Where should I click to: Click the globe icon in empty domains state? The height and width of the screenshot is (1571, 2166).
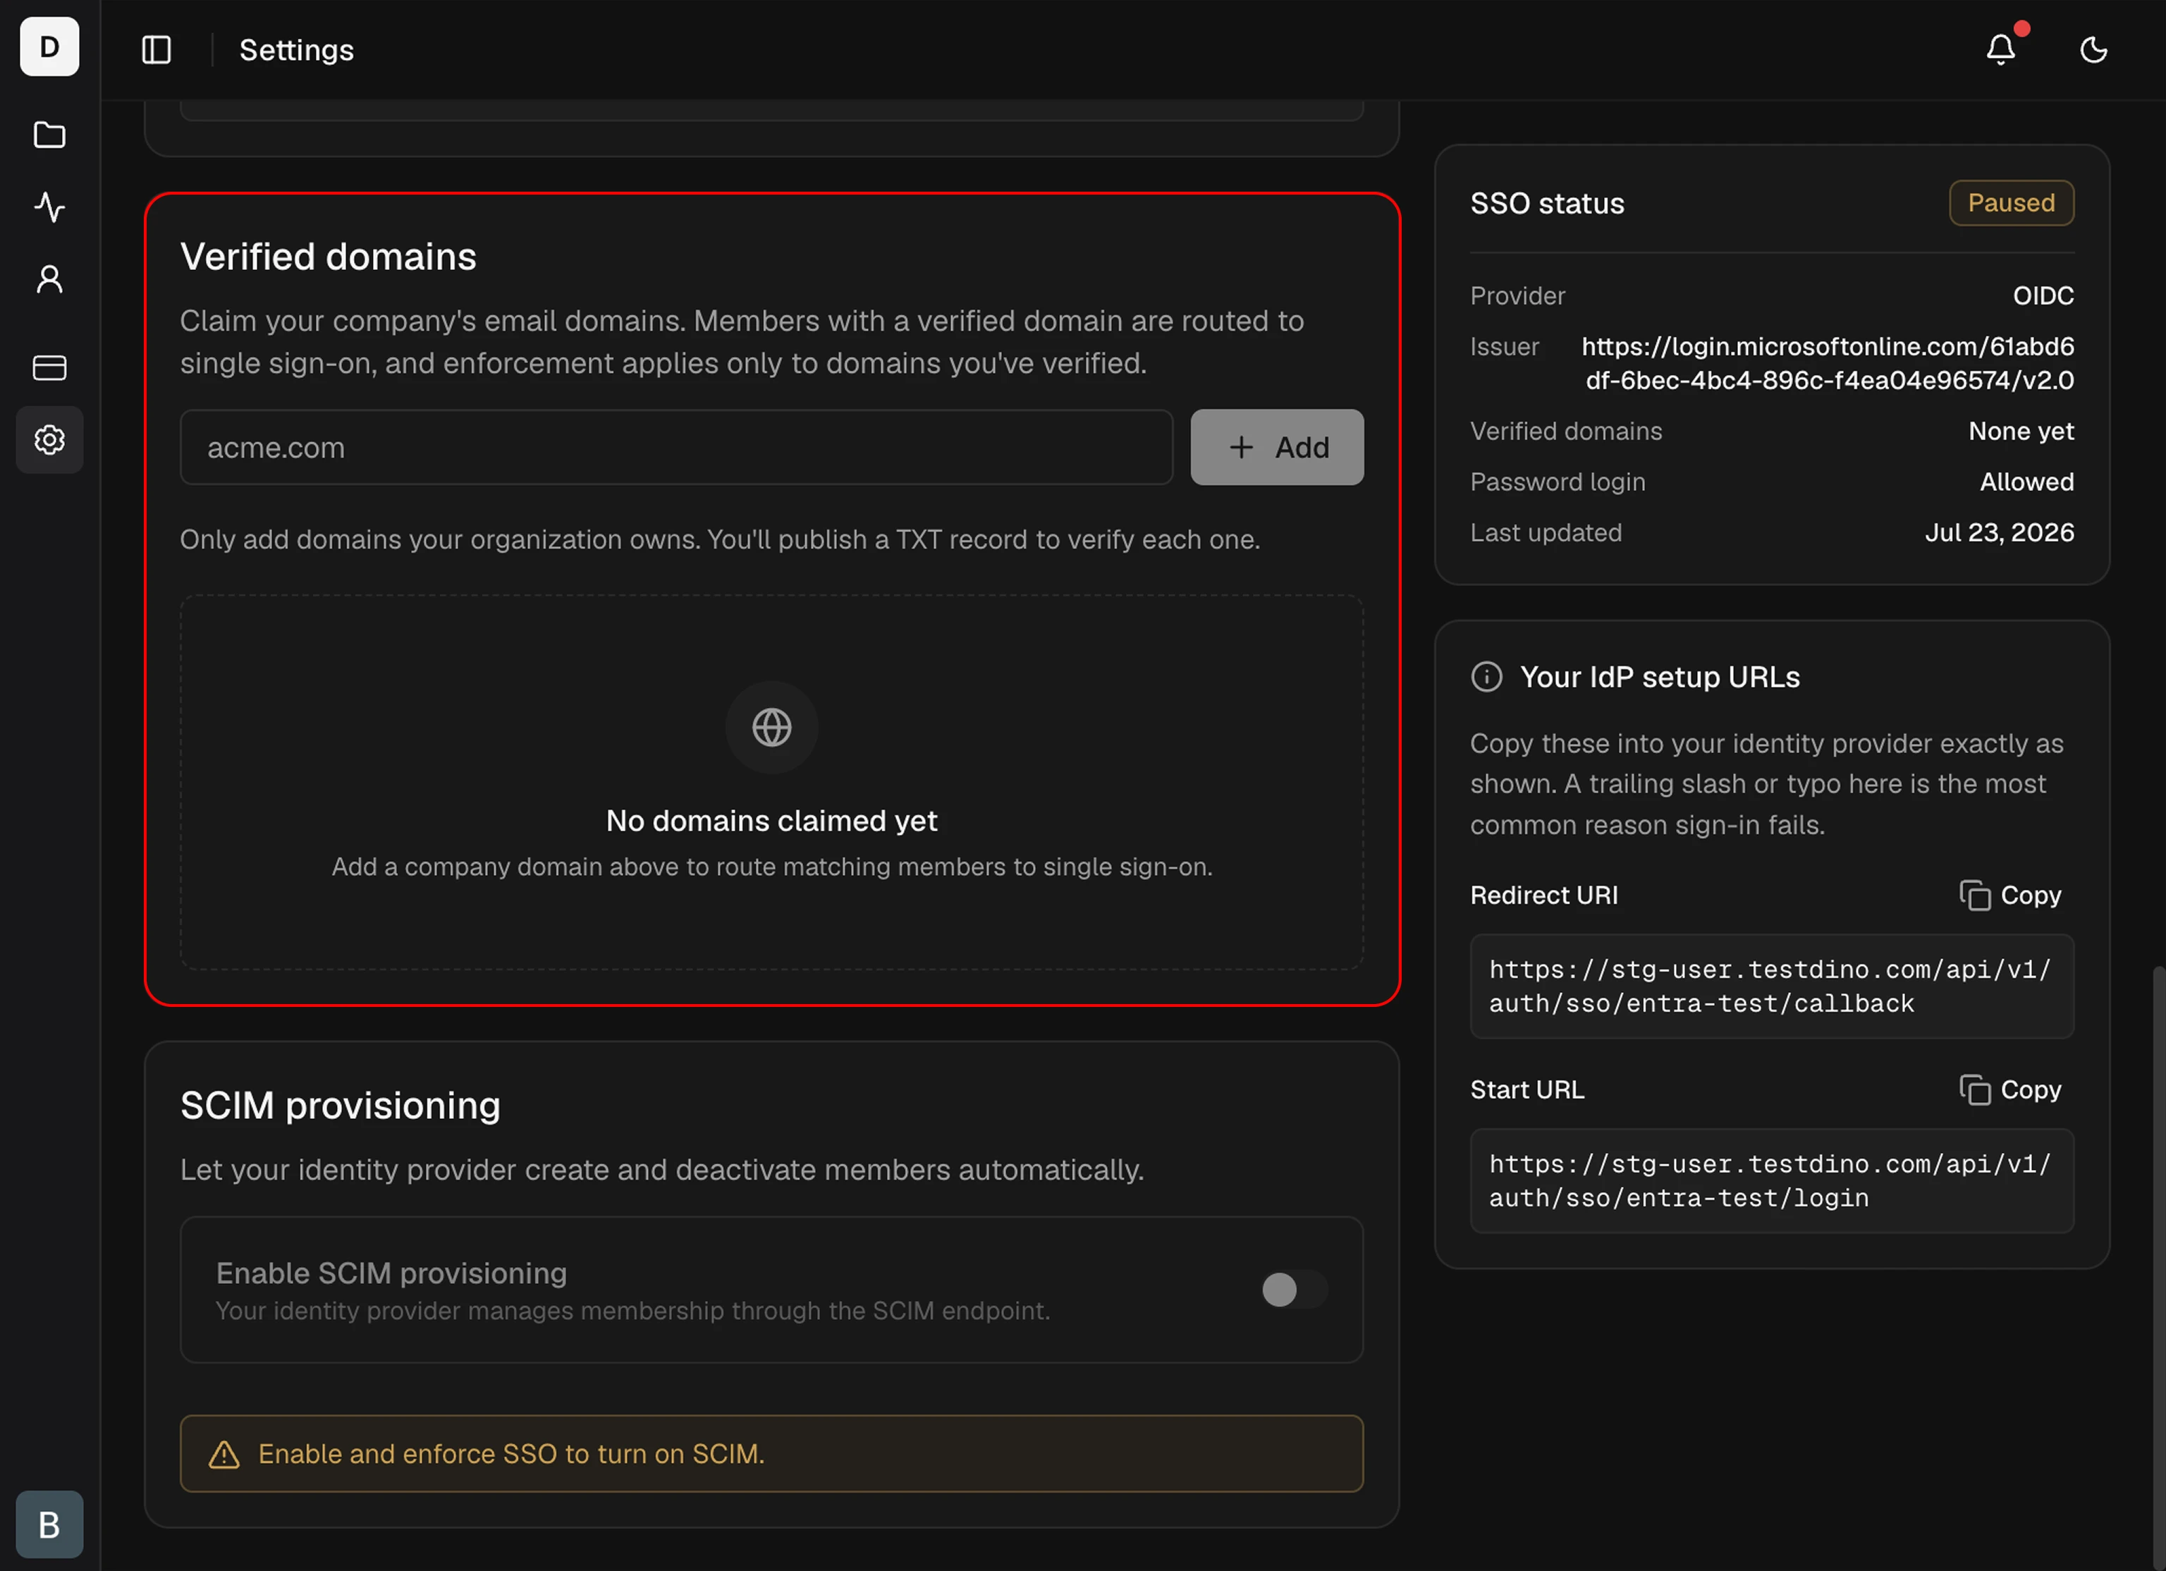click(x=771, y=728)
